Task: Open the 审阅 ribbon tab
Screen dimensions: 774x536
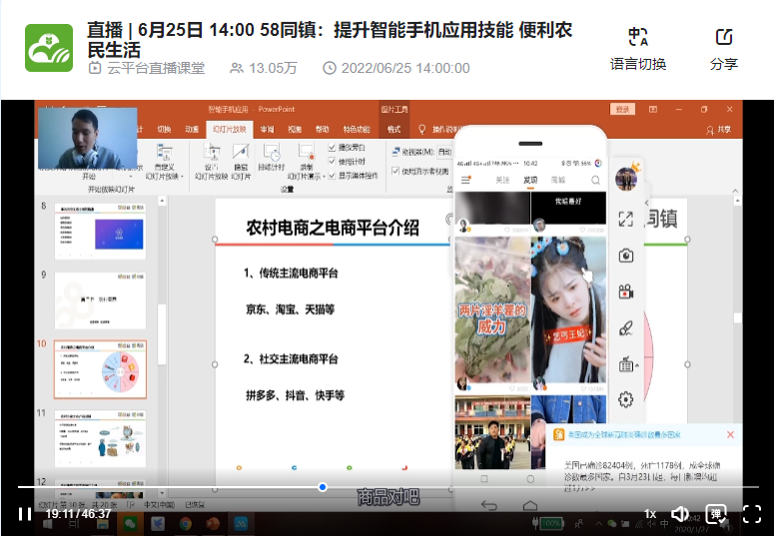Action: coord(267,130)
